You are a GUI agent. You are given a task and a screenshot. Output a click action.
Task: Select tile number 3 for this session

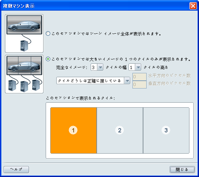166,130
